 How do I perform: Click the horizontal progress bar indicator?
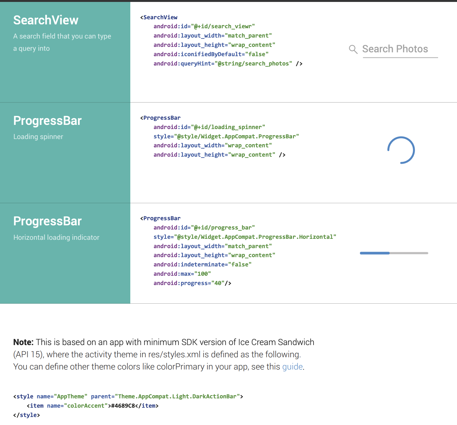[x=394, y=253]
